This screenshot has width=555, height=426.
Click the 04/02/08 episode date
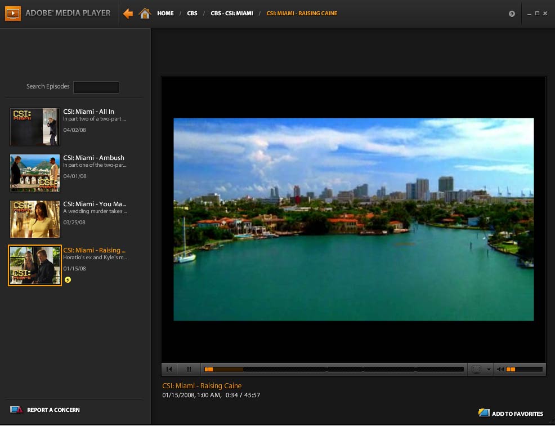coord(74,130)
